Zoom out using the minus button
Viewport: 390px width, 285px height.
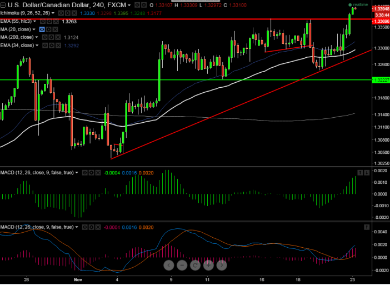182,265
